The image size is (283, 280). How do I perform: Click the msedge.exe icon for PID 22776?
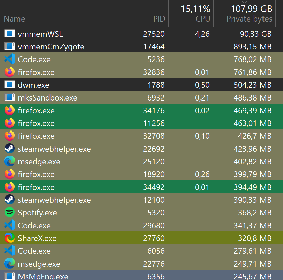click(x=9, y=264)
